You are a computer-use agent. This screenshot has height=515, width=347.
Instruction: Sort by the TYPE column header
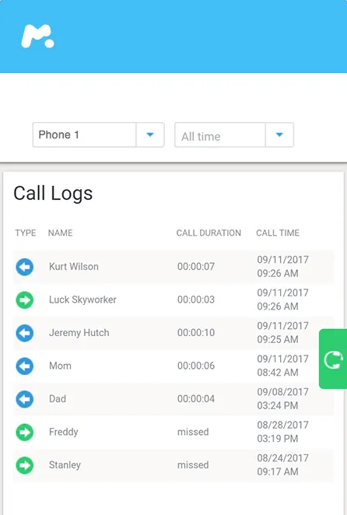[x=26, y=233]
